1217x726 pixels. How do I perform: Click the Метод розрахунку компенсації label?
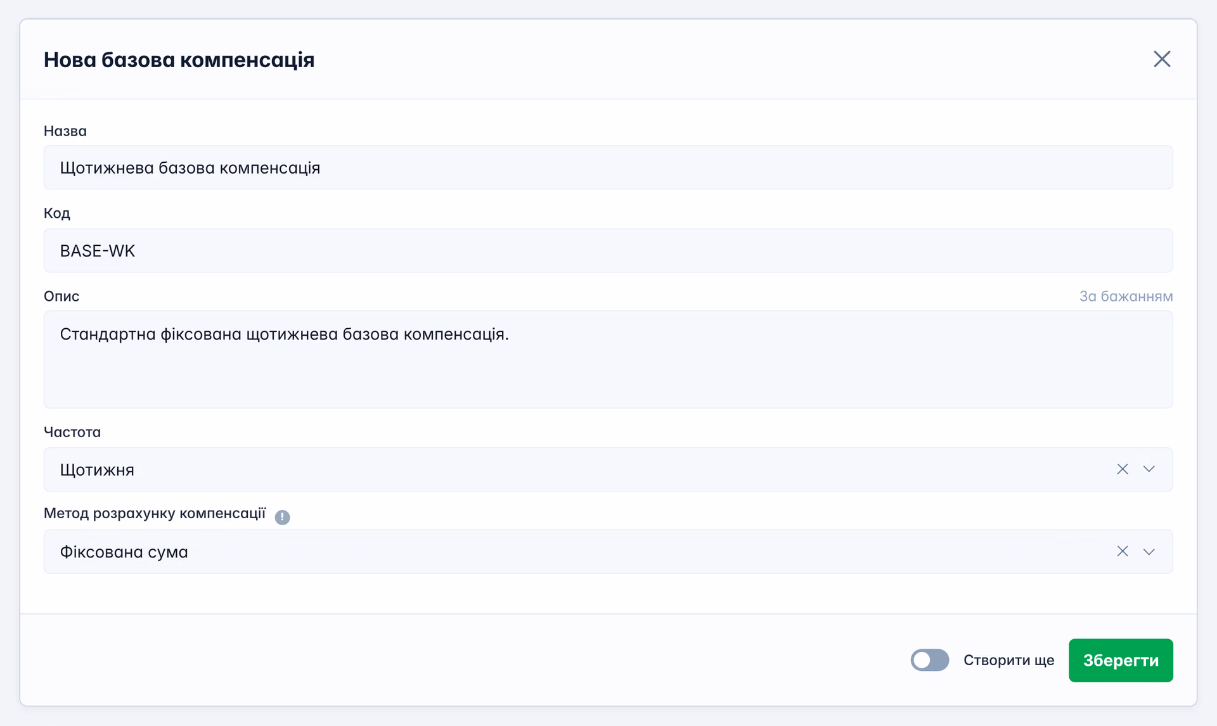coord(155,513)
